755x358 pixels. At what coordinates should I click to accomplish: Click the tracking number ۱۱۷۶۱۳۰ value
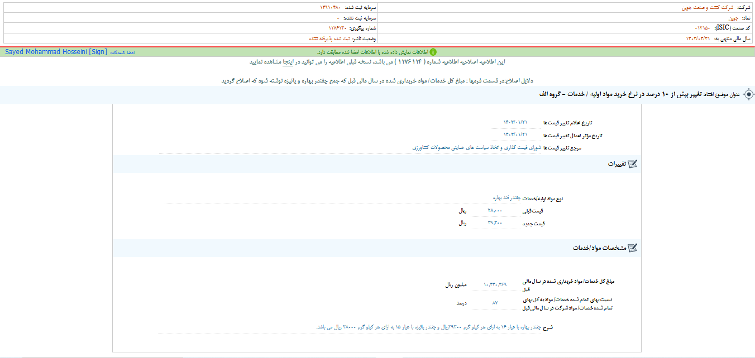click(x=337, y=28)
